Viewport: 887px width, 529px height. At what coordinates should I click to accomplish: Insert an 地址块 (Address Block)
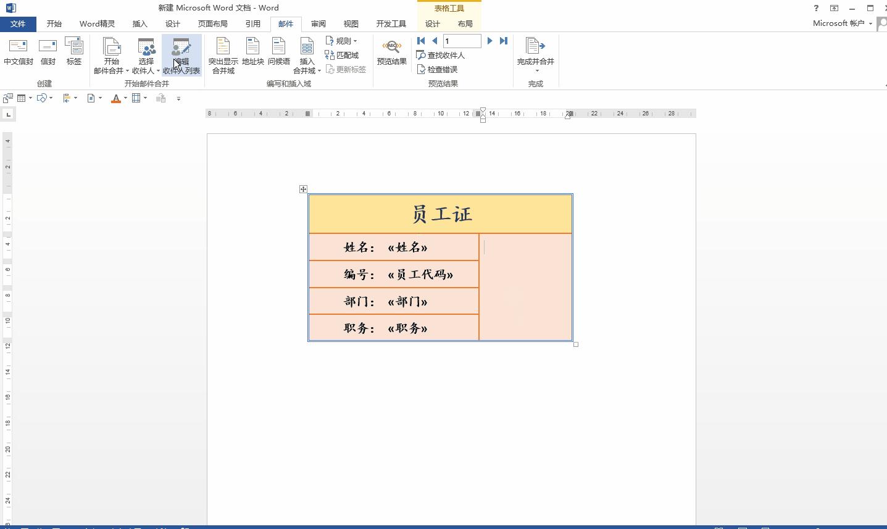252,55
